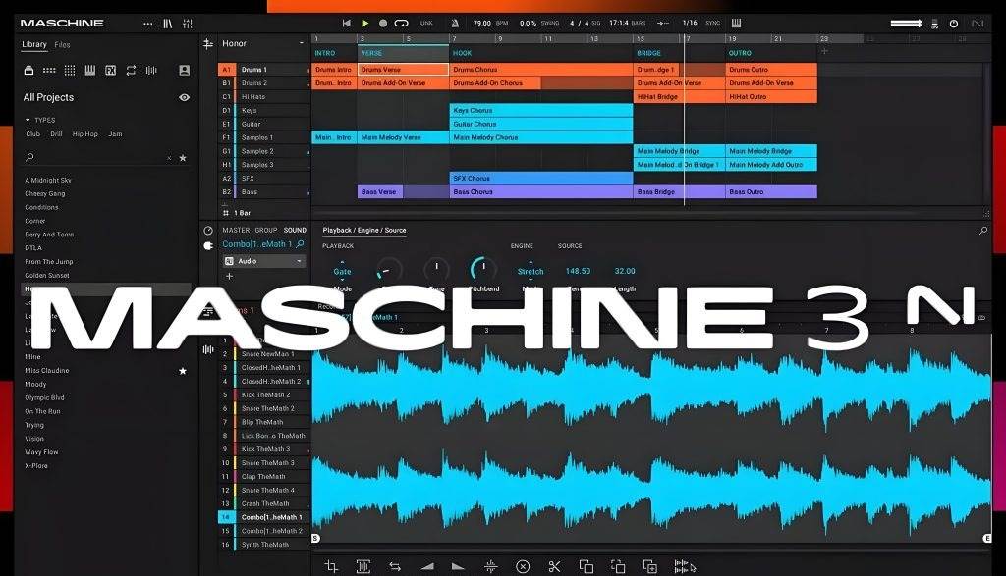
Task: Select the 'Golden Sunset' project
Action: [47, 276]
